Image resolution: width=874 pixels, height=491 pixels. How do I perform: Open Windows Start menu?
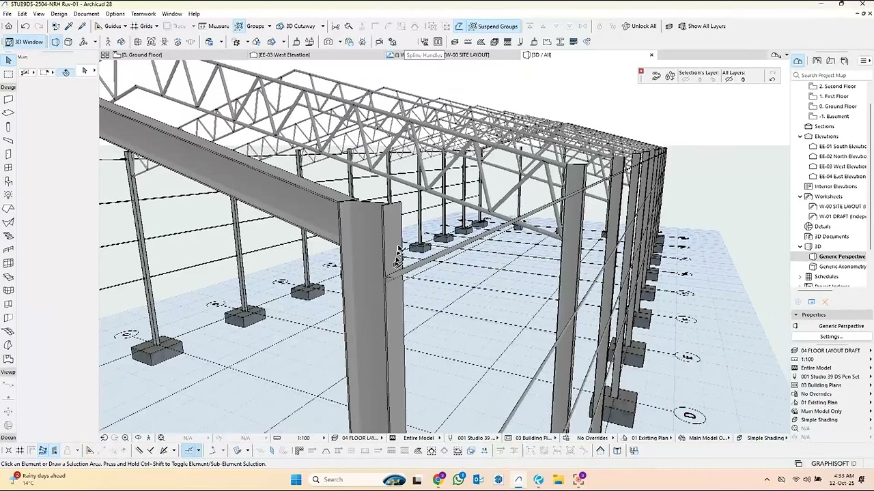(x=296, y=479)
